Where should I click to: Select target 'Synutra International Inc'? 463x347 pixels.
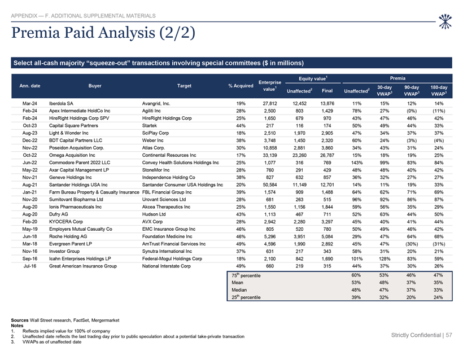click(x=167, y=251)
